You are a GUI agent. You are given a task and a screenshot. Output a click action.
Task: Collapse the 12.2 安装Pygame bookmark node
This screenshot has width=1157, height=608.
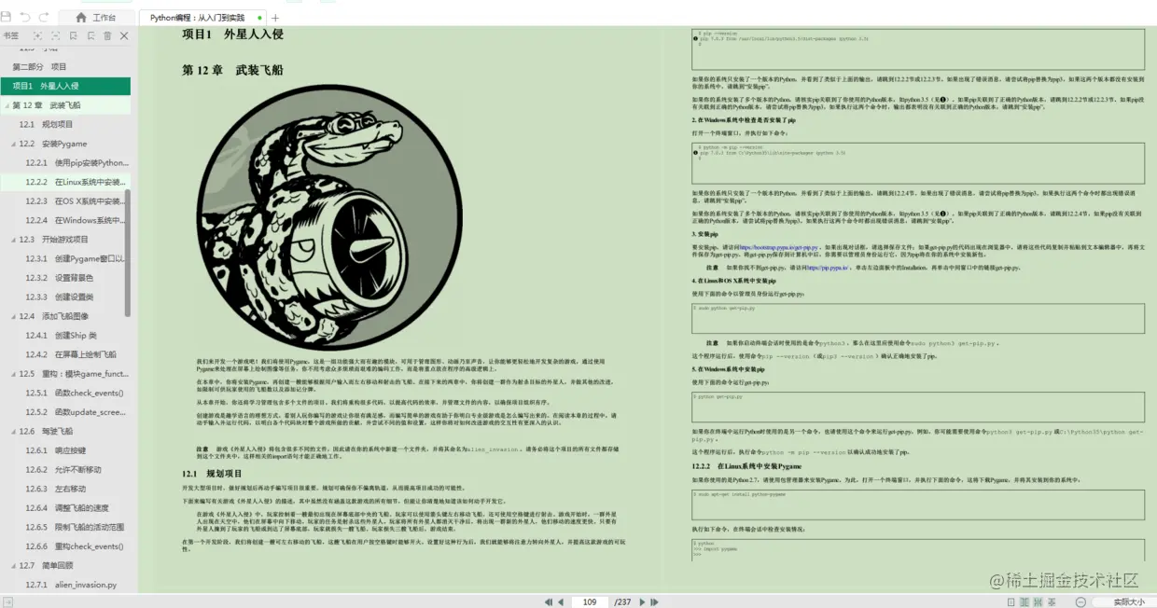tap(13, 144)
